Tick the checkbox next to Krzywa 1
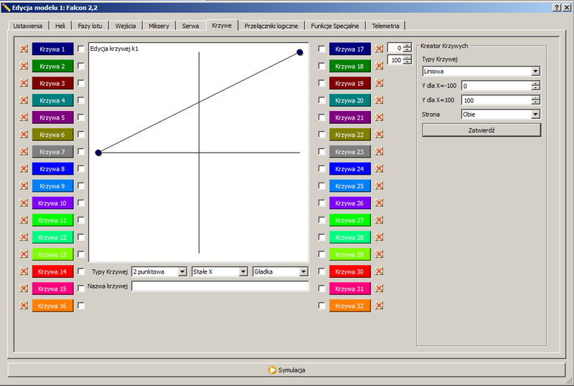 pos(81,49)
